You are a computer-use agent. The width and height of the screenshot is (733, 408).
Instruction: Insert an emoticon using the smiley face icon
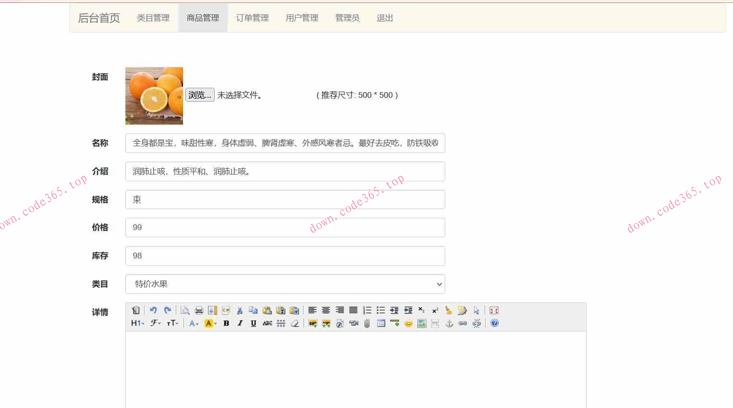(408, 323)
